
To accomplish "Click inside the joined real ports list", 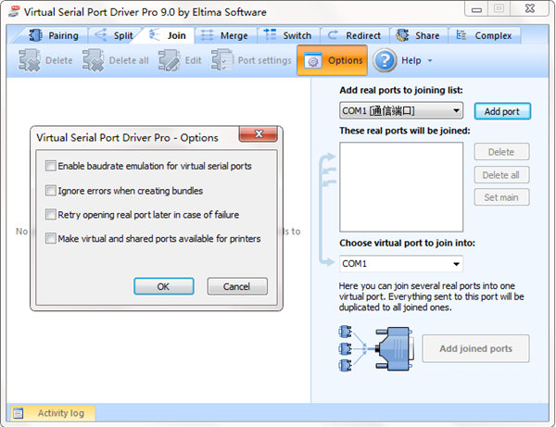I will (401, 187).
